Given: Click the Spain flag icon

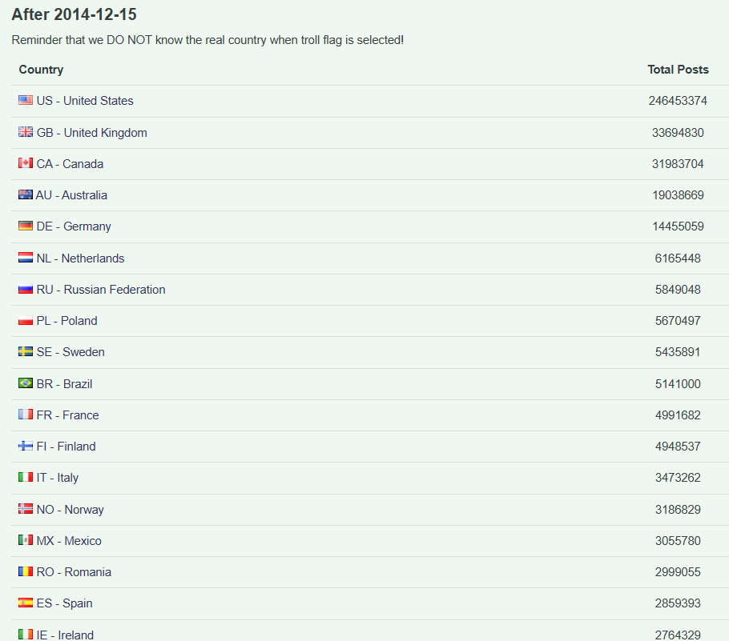Looking at the screenshot, I should point(26,603).
